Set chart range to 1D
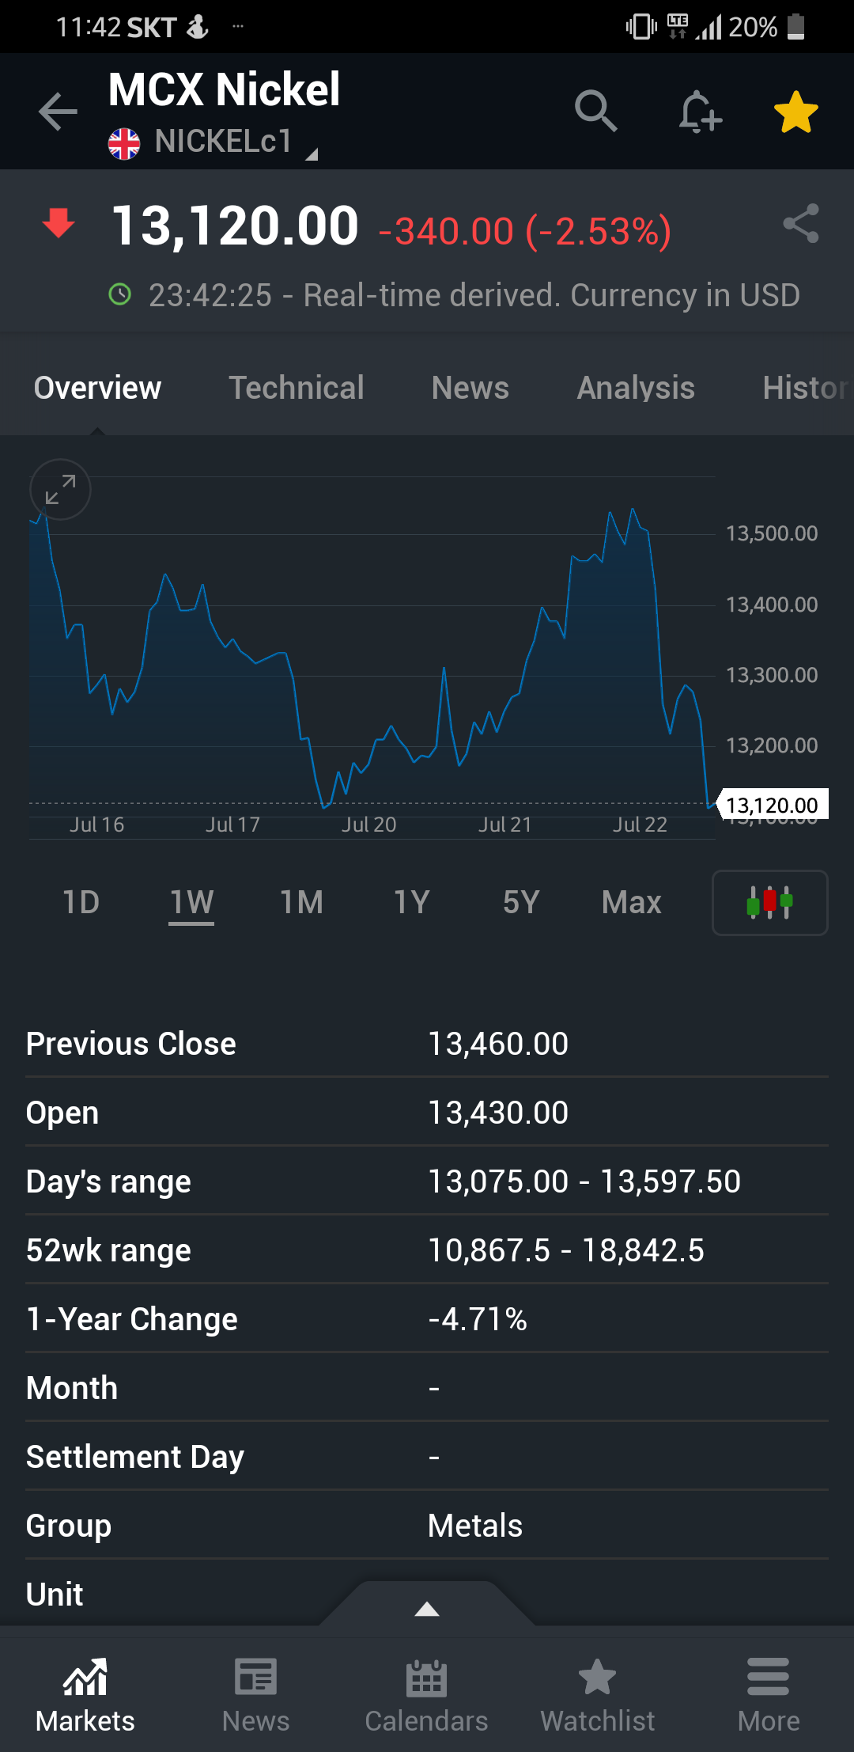The height and width of the screenshot is (1752, 854). pyautogui.click(x=81, y=902)
